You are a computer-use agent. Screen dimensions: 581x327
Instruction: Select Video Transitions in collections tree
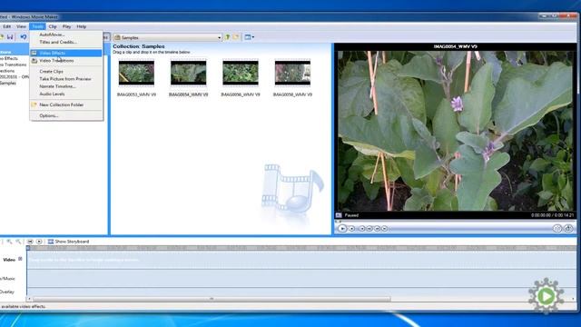pyautogui.click(x=14, y=64)
